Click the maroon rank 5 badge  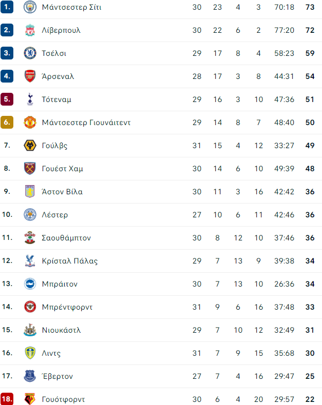tap(7, 99)
